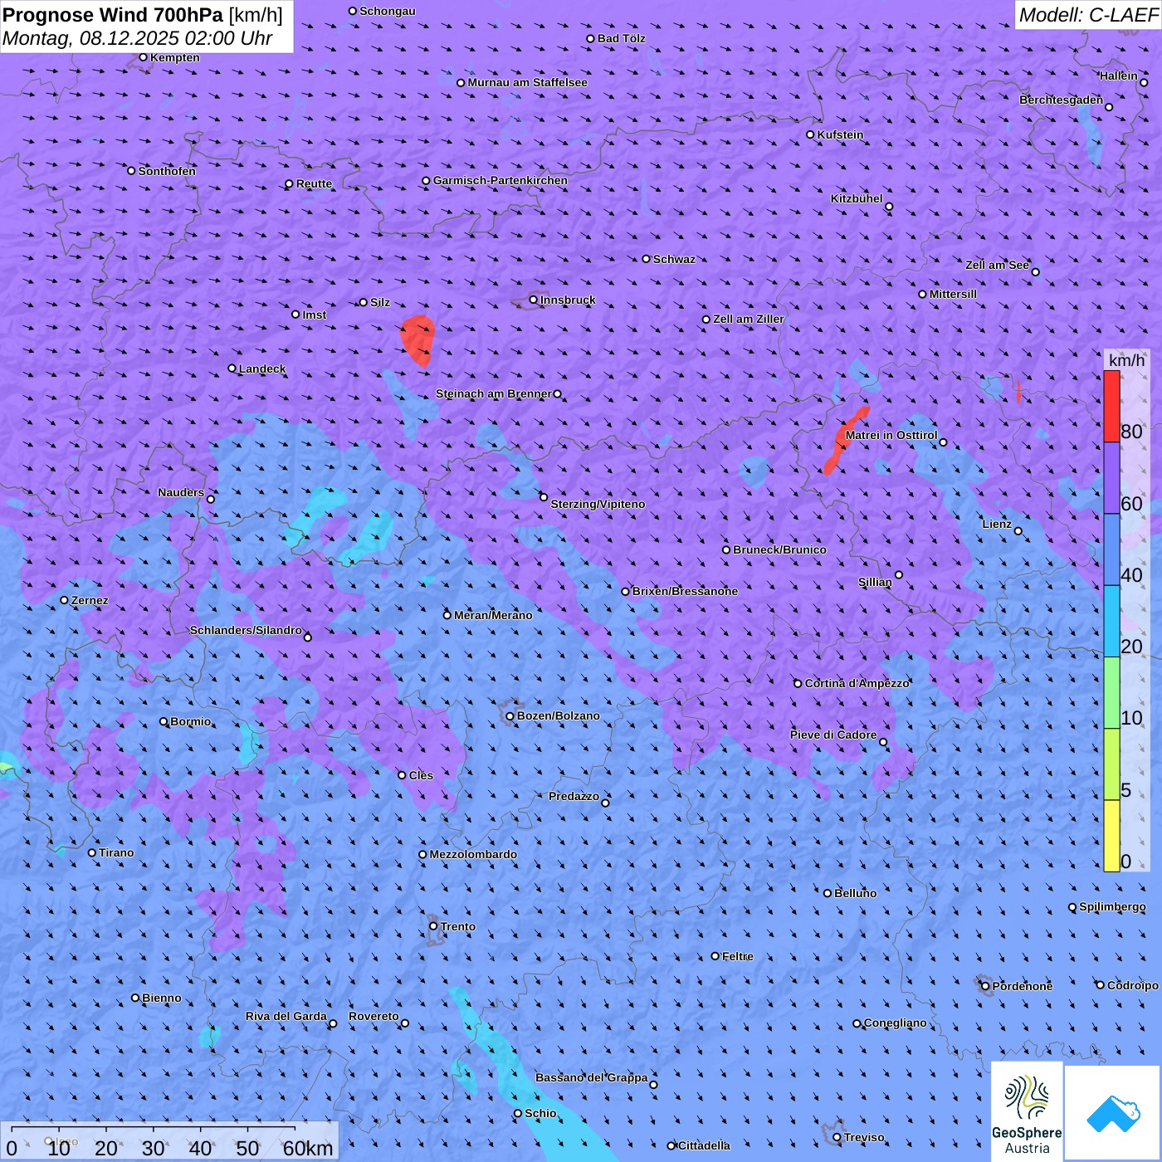The width and height of the screenshot is (1162, 1162).
Task: Click the Hallein marker dot
Action: pos(1144,82)
